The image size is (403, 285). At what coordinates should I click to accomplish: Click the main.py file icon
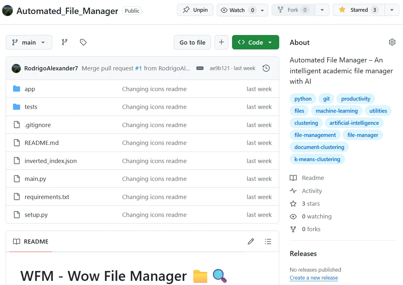(x=17, y=179)
